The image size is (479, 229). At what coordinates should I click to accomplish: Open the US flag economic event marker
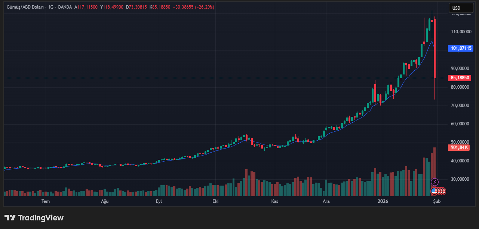(434, 191)
